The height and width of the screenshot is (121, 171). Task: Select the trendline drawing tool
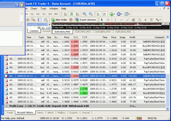point(127,20)
